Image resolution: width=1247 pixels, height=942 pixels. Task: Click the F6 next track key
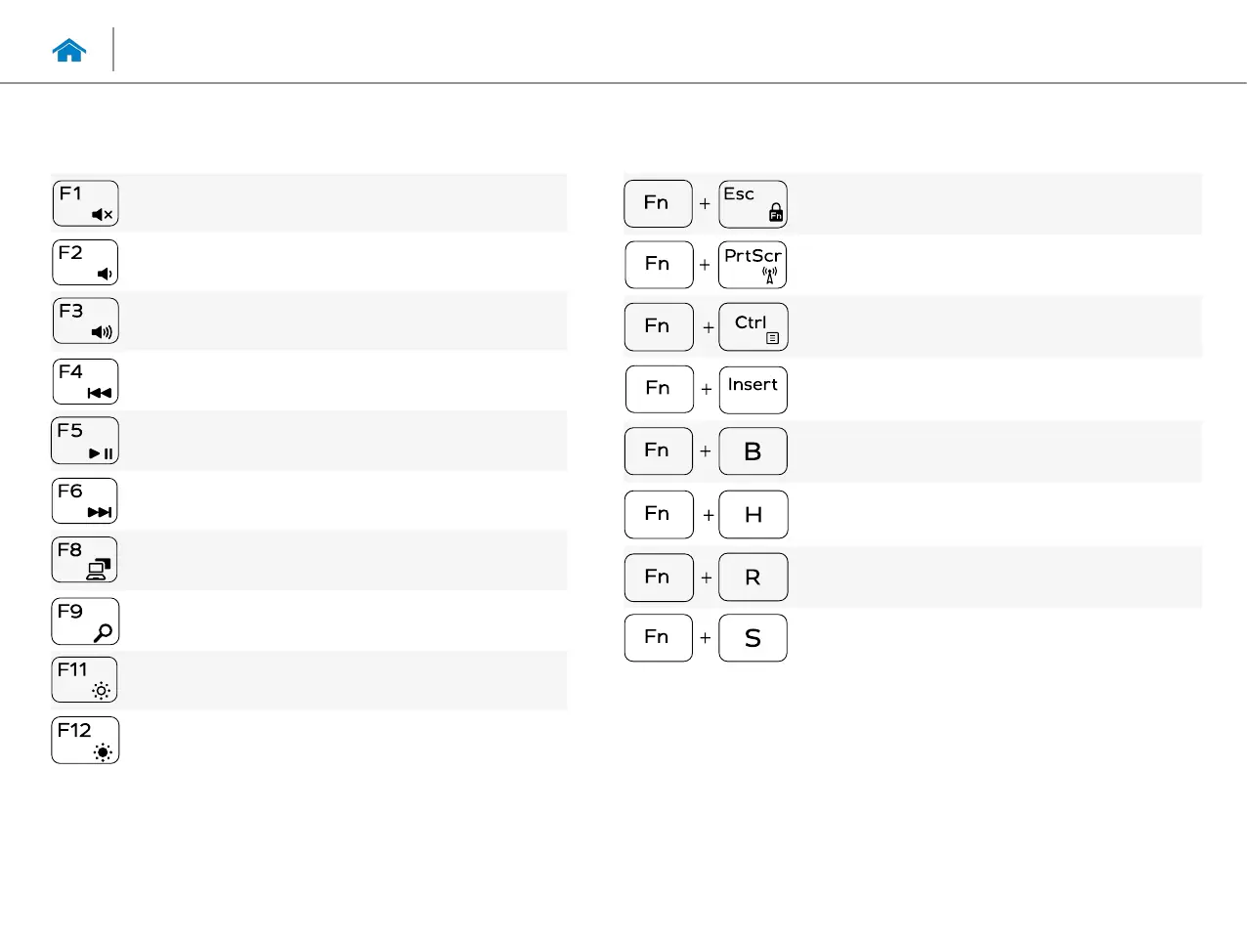coord(85,501)
